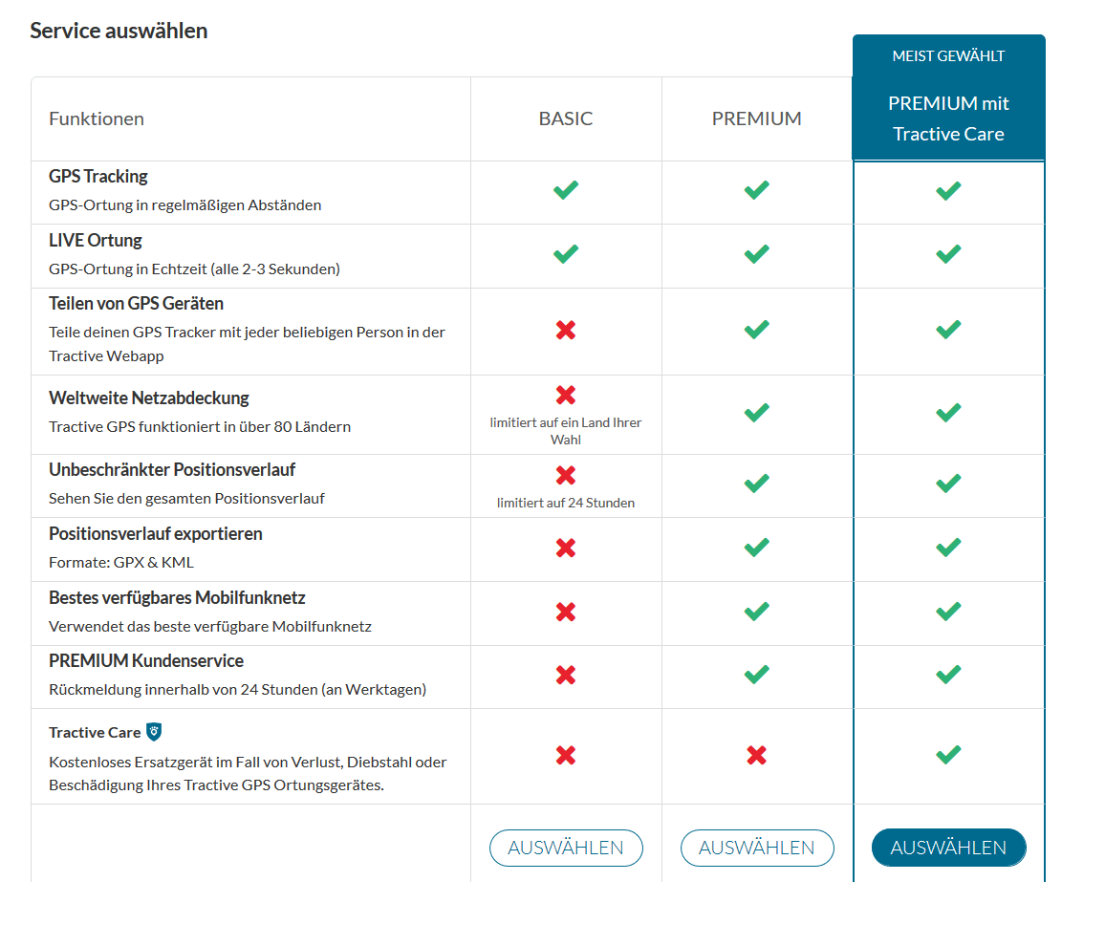Click PREMIUM check for LIVE Ortung
Viewport: 1105px width, 946px height.
[757, 254]
